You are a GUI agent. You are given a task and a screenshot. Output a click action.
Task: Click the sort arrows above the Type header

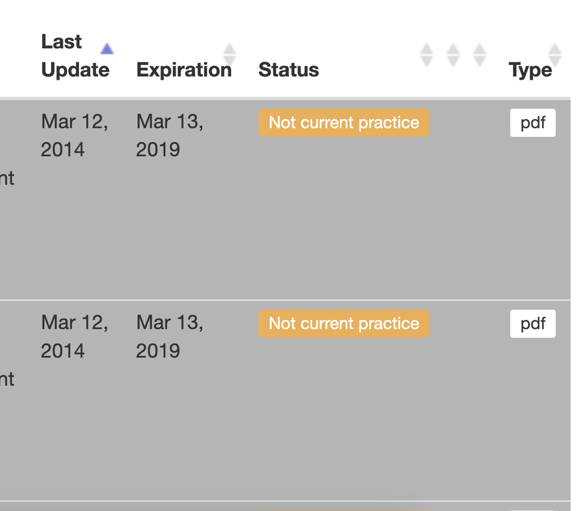[x=555, y=54]
